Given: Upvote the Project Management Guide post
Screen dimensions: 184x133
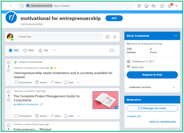Looking at the screenshot, I should click(9, 92).
